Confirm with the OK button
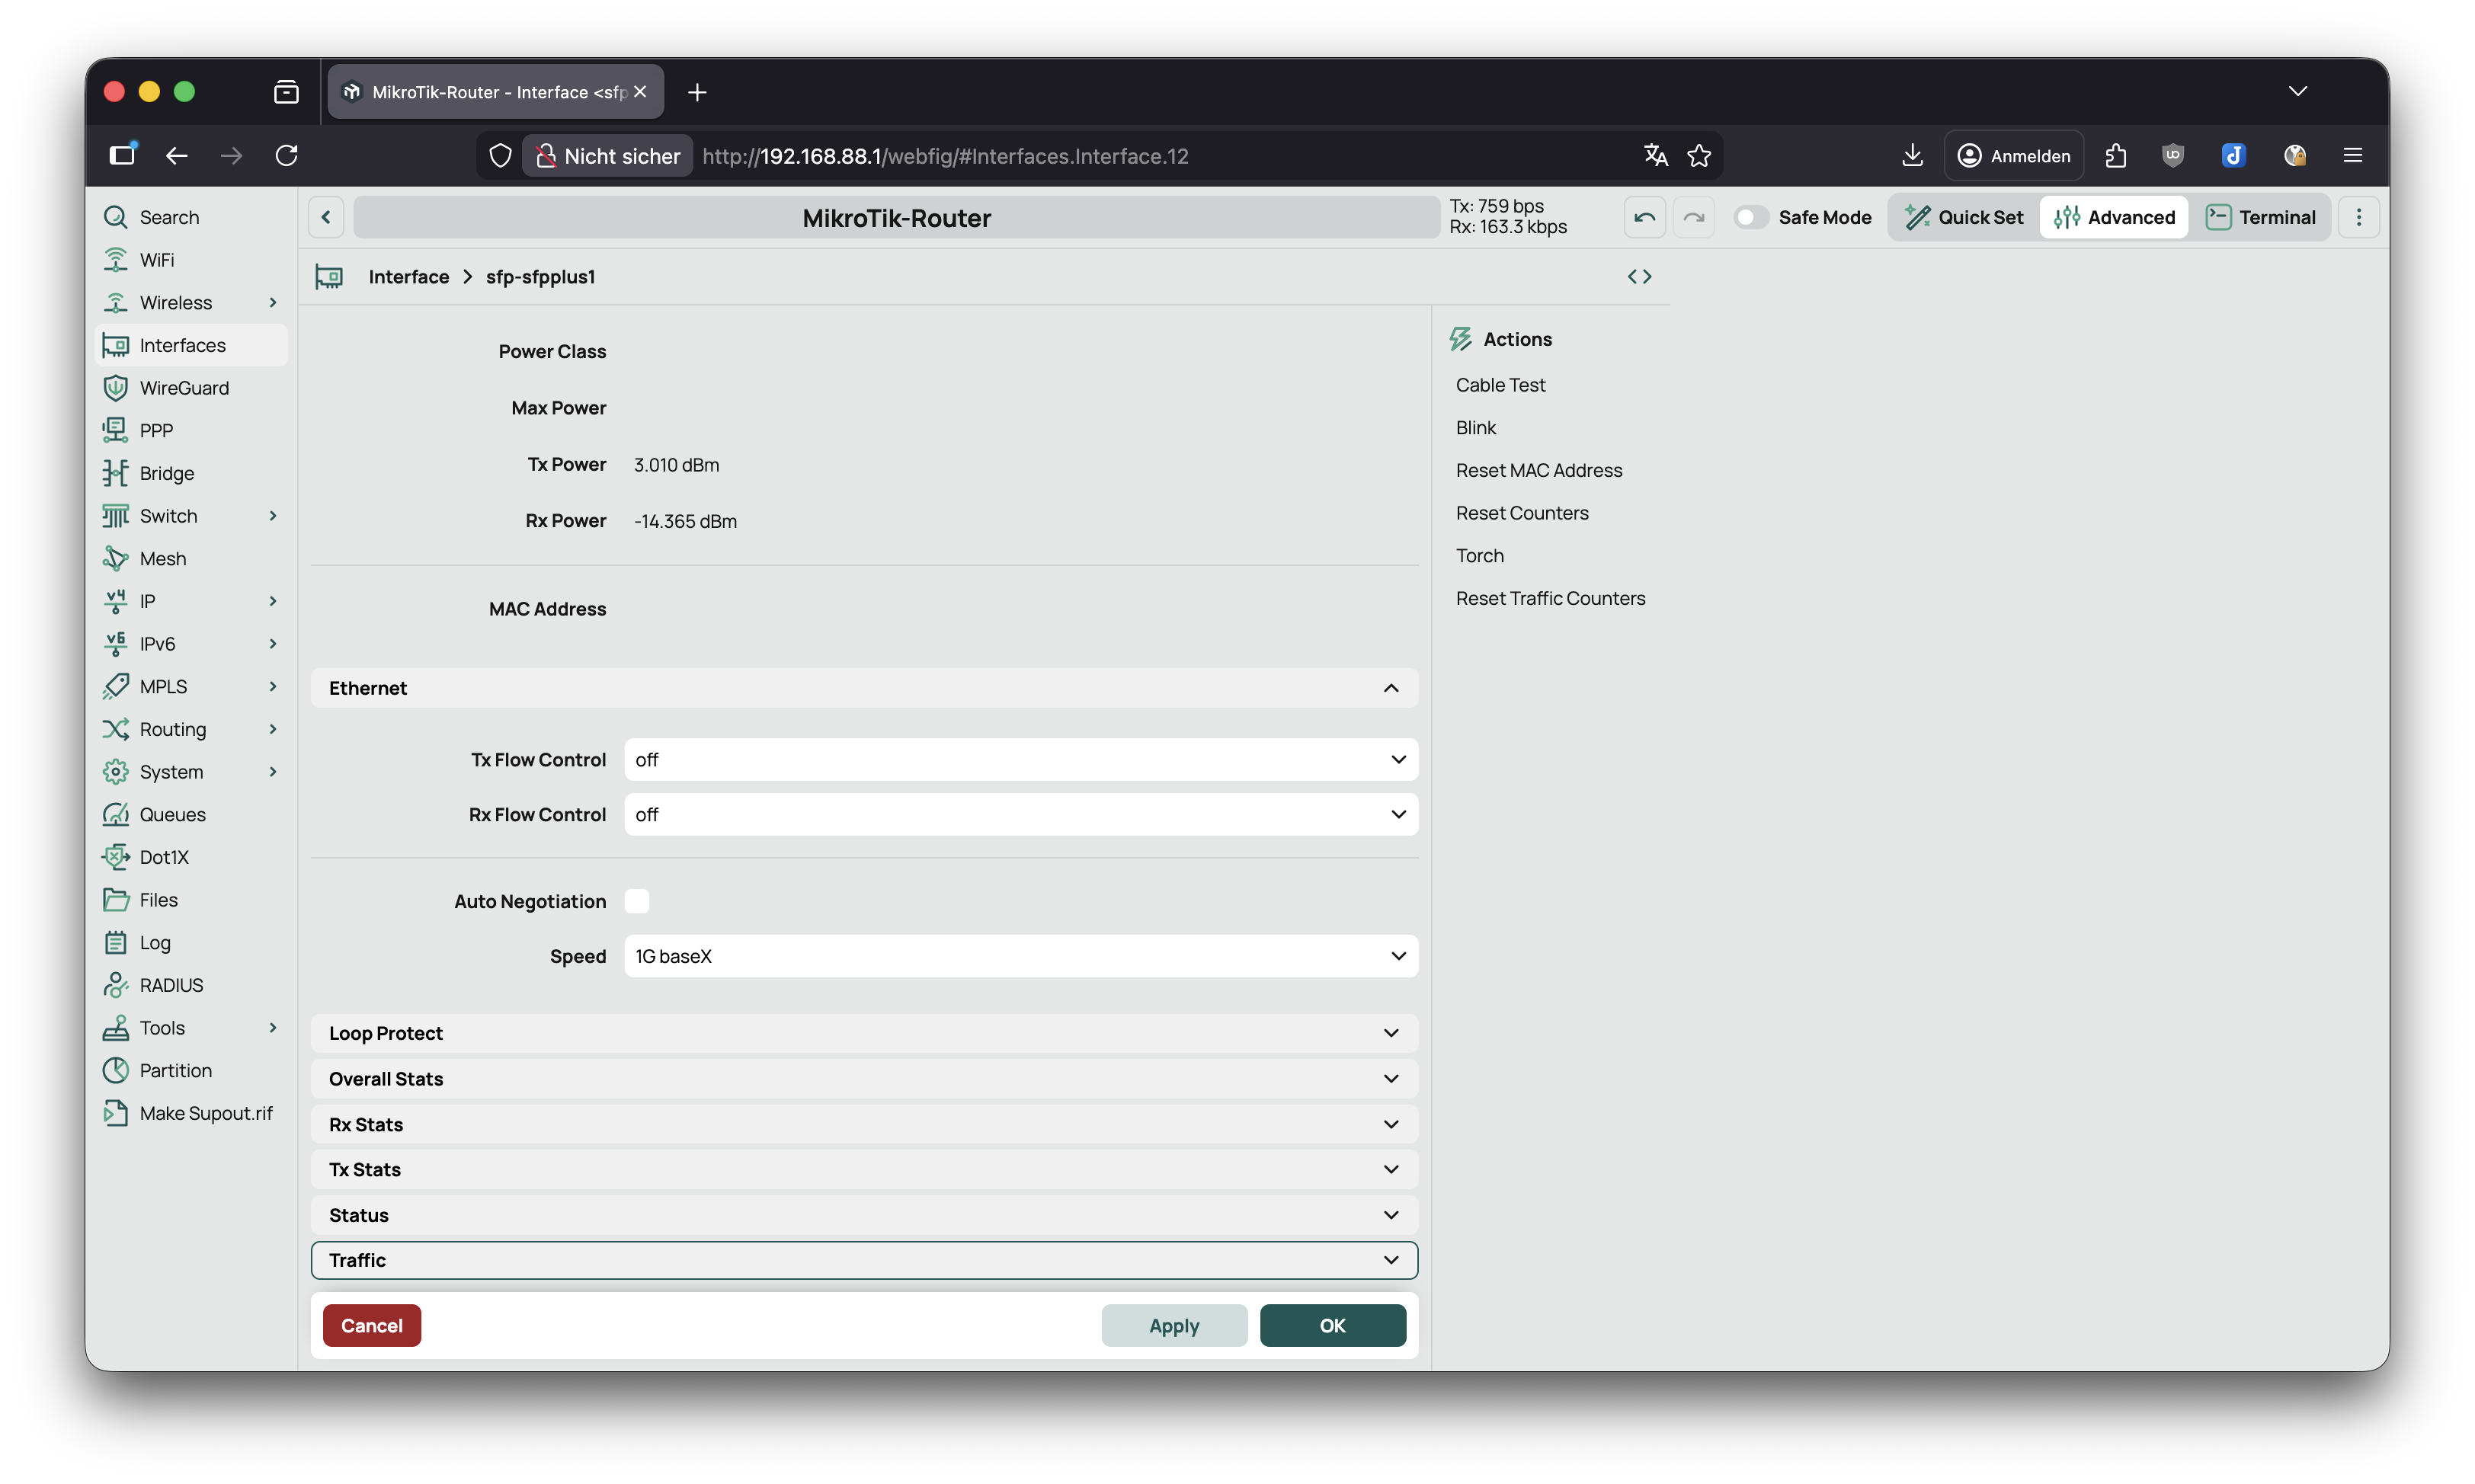The height and width of the screenshot is (1484, 2475). (x=1333, y=1326)
